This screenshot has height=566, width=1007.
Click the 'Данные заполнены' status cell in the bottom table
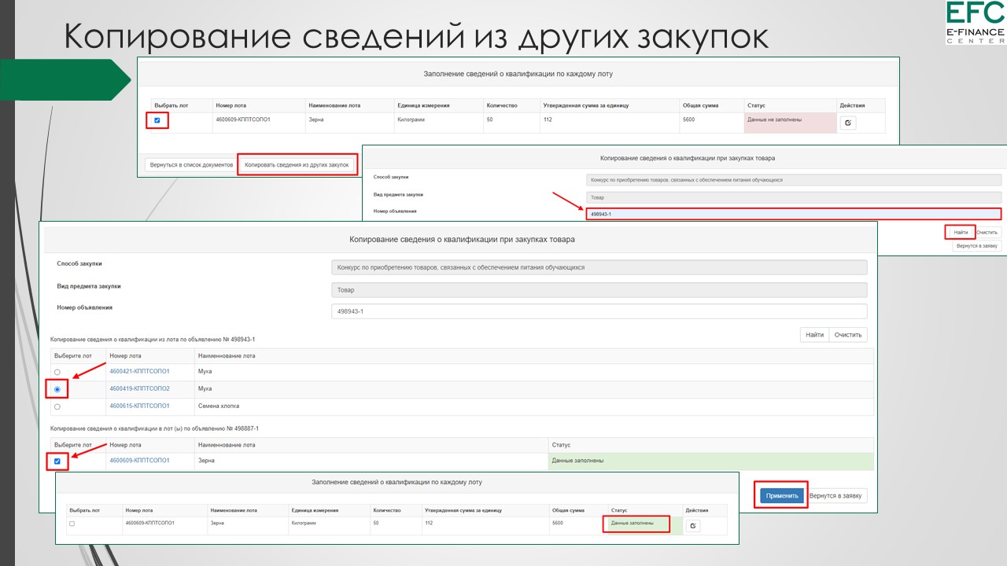point(644,525)
